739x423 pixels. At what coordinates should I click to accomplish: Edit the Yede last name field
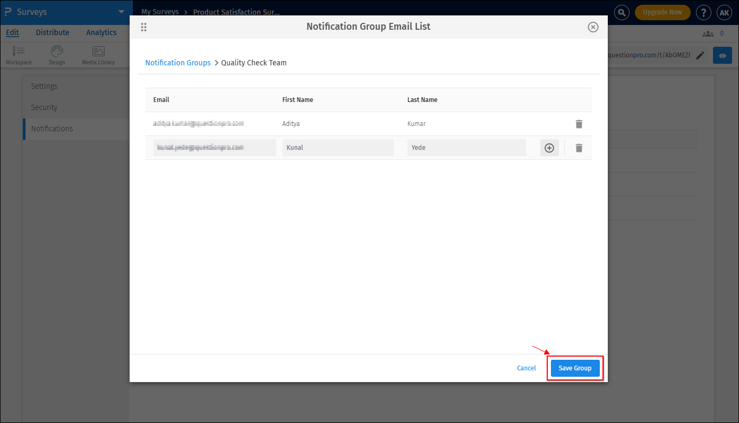pos(466,148)
